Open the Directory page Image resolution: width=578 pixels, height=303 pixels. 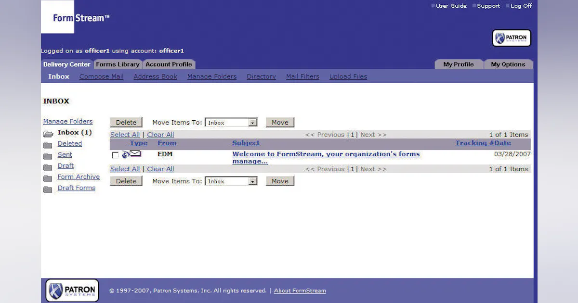coord(262,76)
